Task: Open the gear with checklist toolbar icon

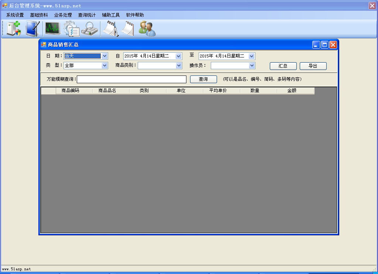Action: pos(72,29)
